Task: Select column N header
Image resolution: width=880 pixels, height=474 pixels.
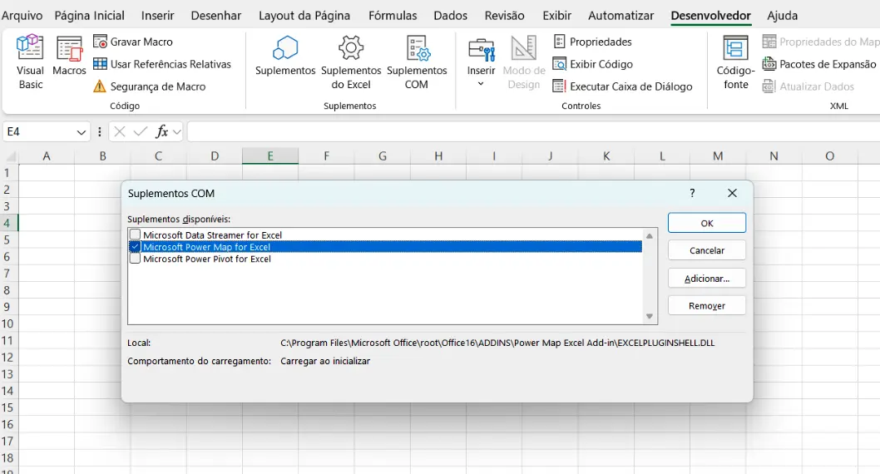Action: pos(774,156)
